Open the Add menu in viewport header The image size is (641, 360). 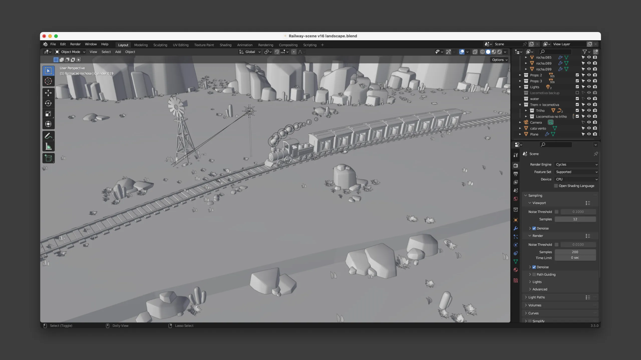click(118, 52)
